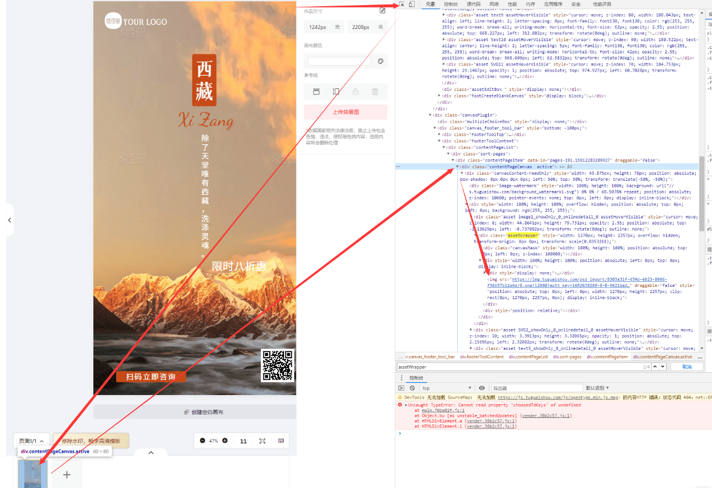Switch to the 源代码 DevTools tab

473,4
